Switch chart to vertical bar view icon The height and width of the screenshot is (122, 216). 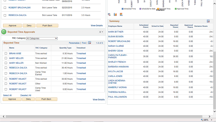coord(115,14)
